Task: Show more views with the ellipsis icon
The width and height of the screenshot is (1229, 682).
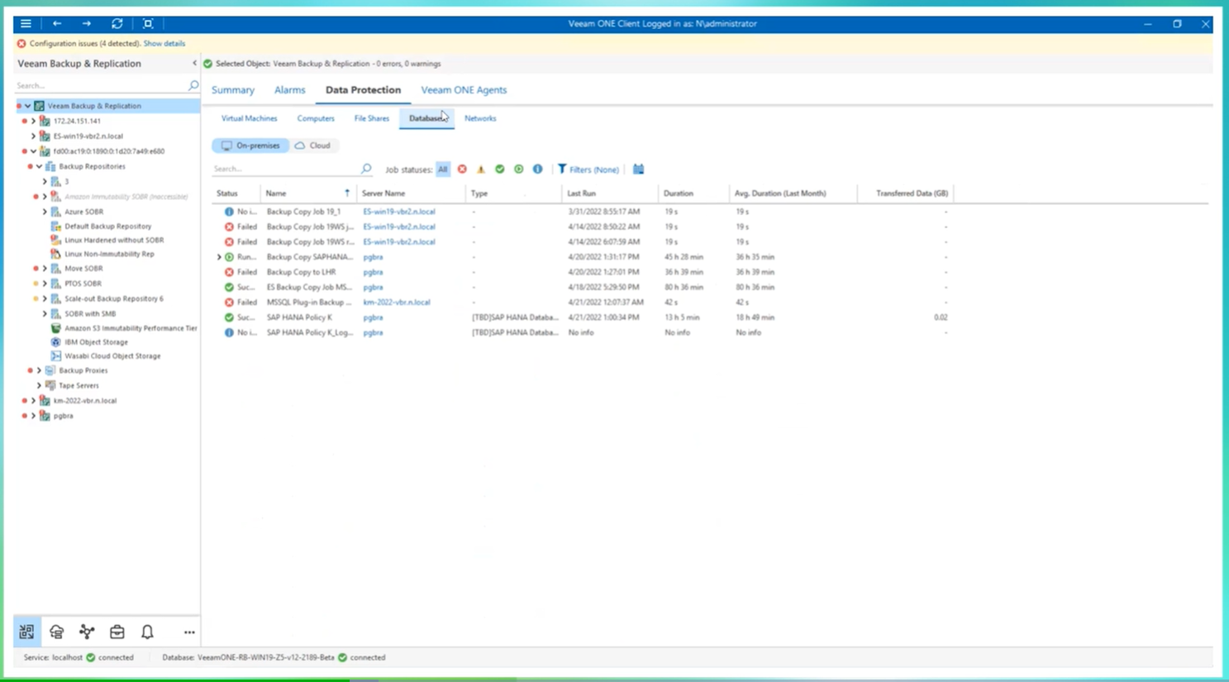Action: (189, 632)
